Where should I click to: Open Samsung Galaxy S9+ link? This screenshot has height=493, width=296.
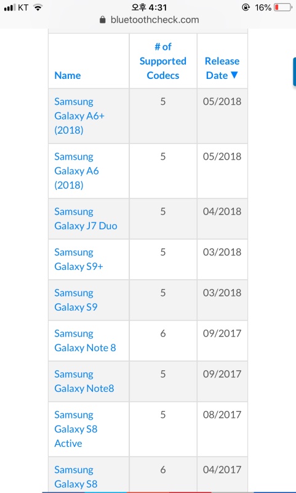[x=79, y=259]
